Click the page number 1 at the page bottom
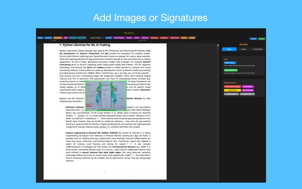The height and width of the screenshot is (189, 302). (x=105, y=172)
